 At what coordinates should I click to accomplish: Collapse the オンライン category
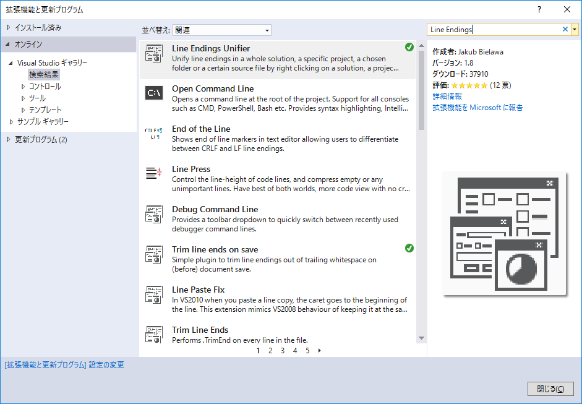[8, 44]
